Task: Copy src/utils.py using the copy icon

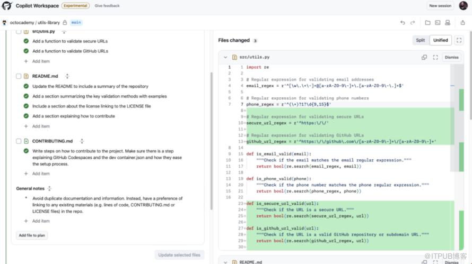Action: point(424,57)
